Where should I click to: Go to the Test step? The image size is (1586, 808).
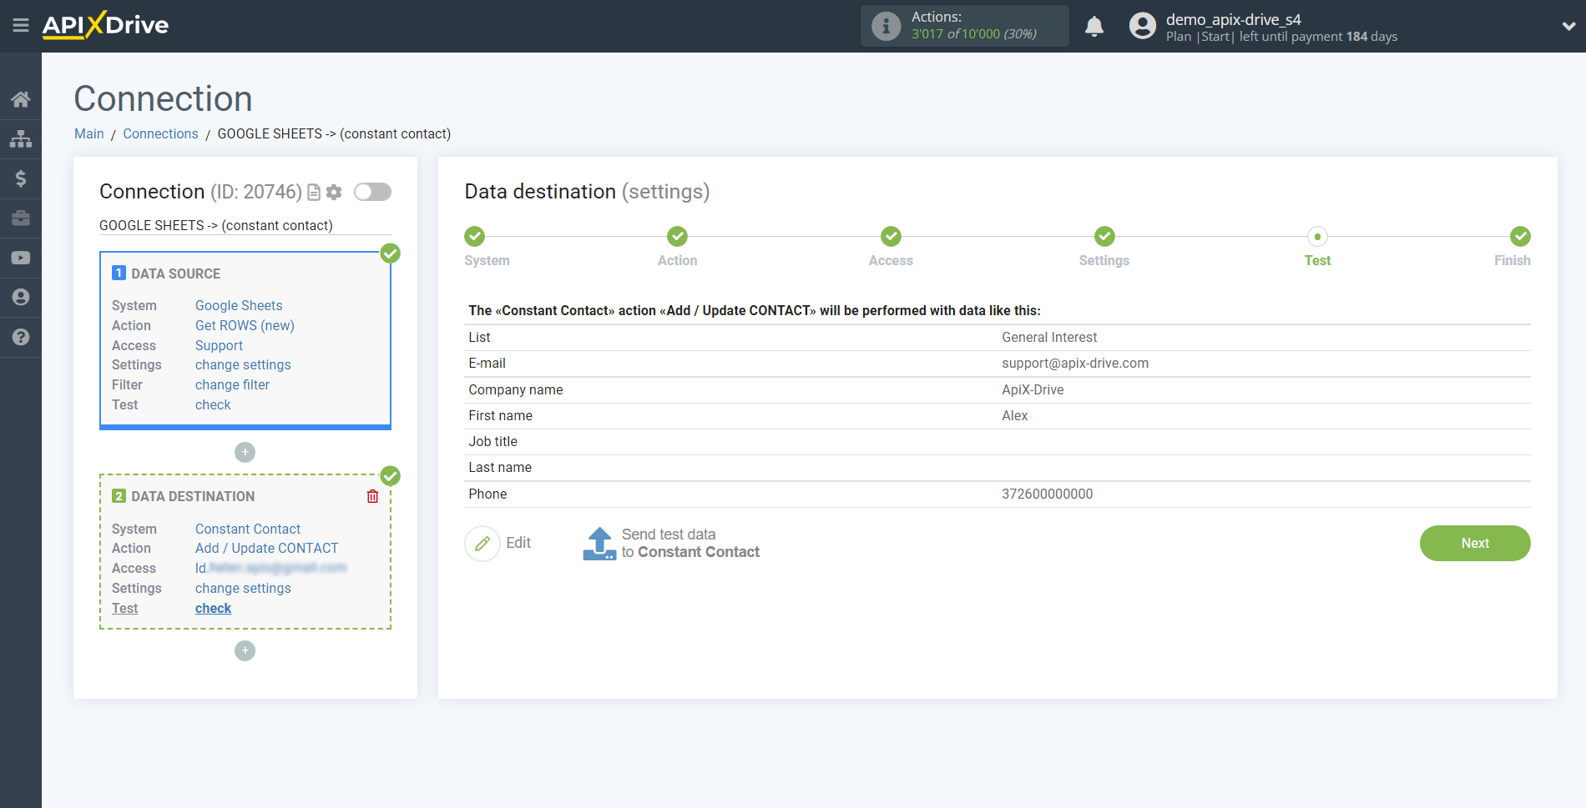coord(1317,237)
